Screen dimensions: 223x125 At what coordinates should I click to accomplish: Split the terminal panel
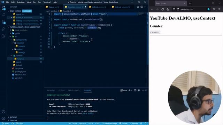pos(135,90)
